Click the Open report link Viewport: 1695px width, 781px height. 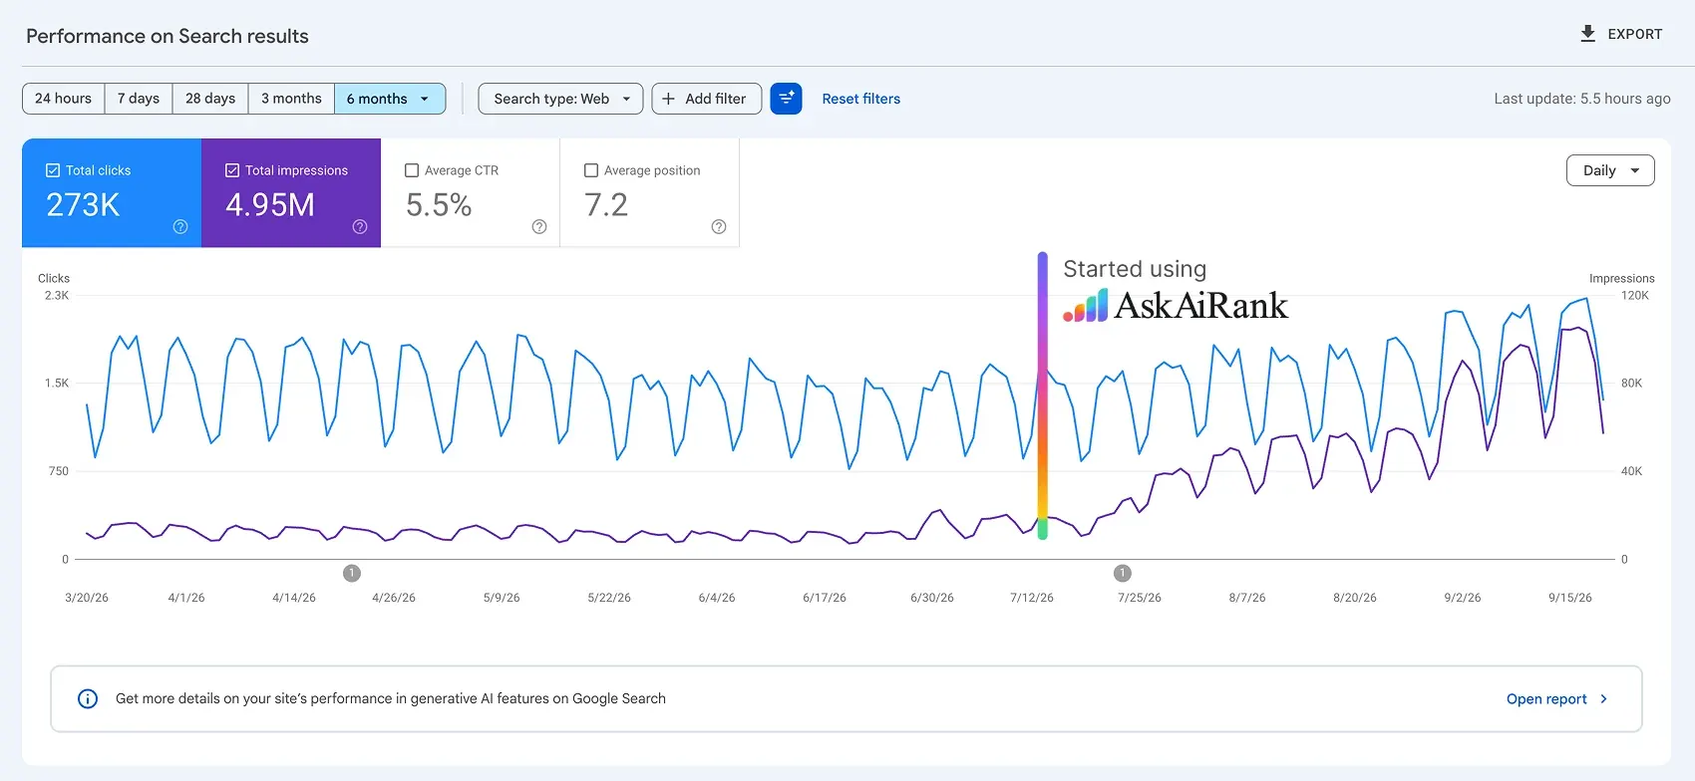pos(1546,699)
